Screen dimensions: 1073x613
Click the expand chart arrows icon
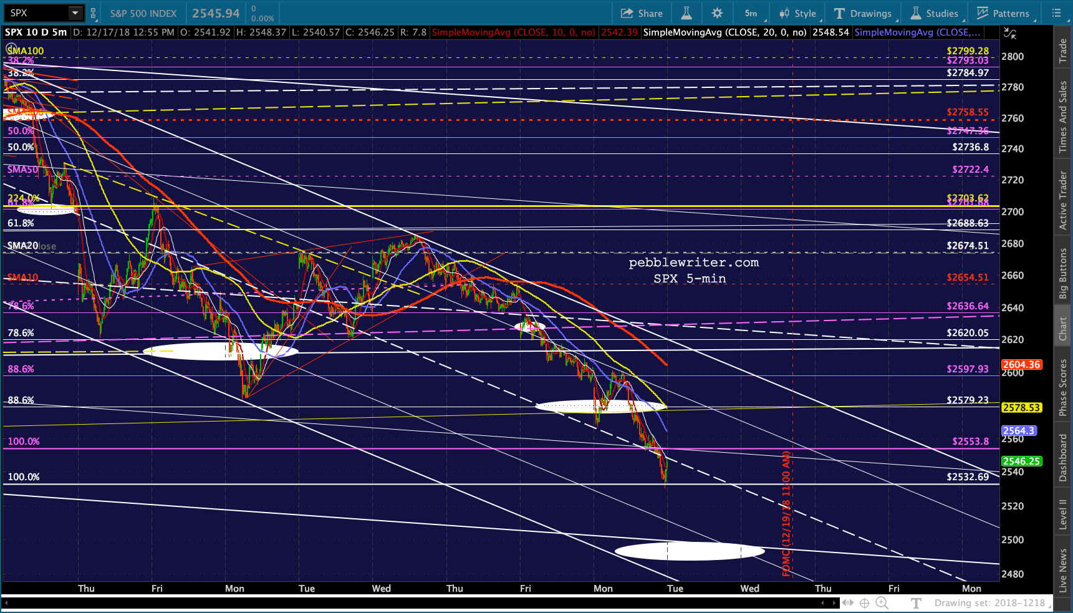(x=847, y=602)
